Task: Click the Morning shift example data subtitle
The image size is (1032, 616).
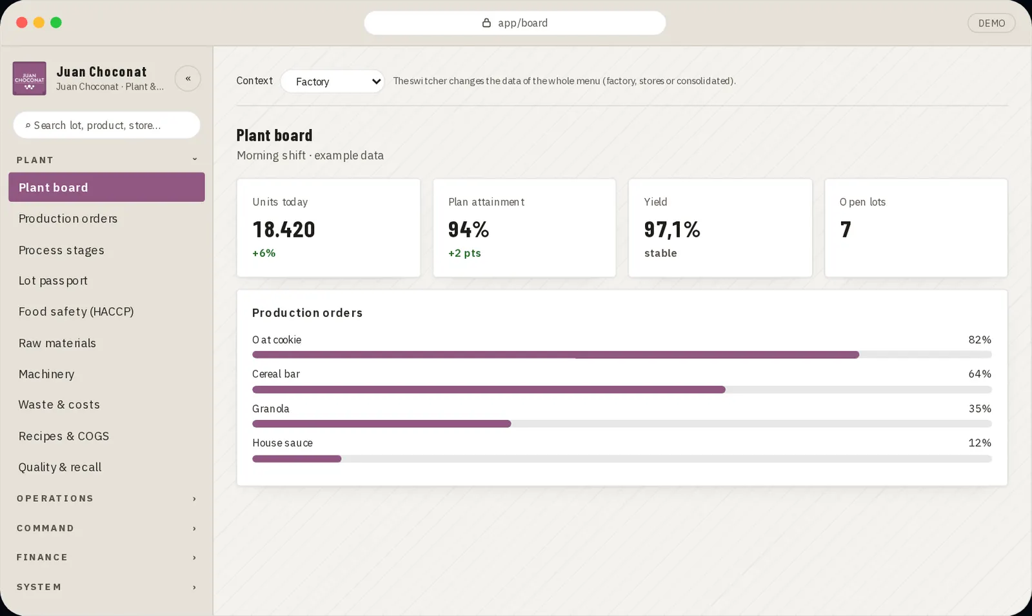Action: click(x=310, y=155)
